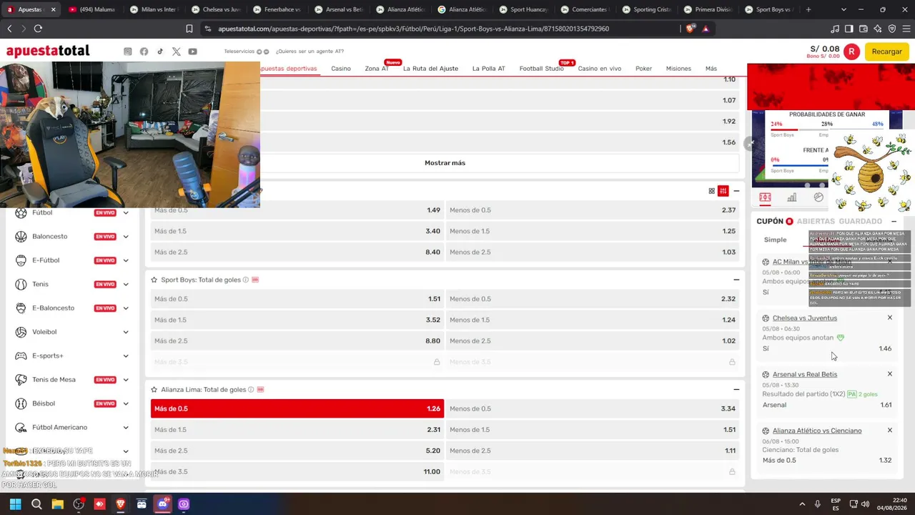Expand the E-Fútbol sport category

tap(126, 260)
